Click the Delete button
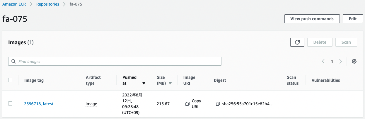The height and width of the screenshot is (119, 365). point(320,42)
